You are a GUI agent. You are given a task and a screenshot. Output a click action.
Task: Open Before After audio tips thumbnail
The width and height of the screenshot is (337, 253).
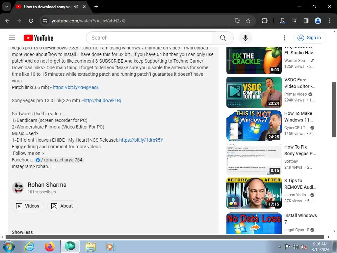pos(254,193)
